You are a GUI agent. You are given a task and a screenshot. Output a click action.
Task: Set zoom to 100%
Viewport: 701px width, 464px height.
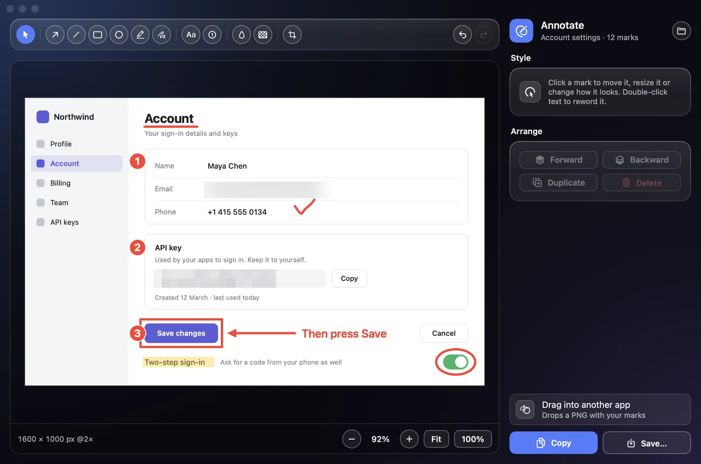coord(473,439)
